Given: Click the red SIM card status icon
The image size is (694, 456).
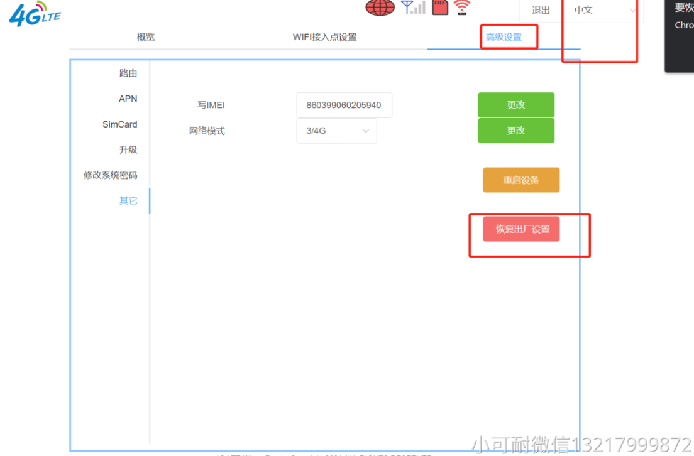Looking at the screenshot, I should coord(440,7).
